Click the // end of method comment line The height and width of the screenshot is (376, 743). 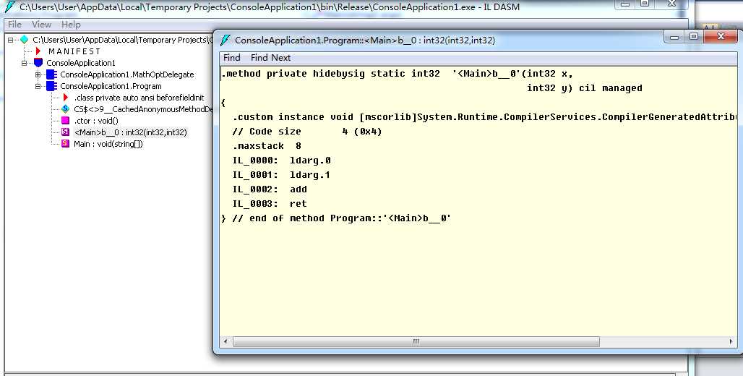336,218
